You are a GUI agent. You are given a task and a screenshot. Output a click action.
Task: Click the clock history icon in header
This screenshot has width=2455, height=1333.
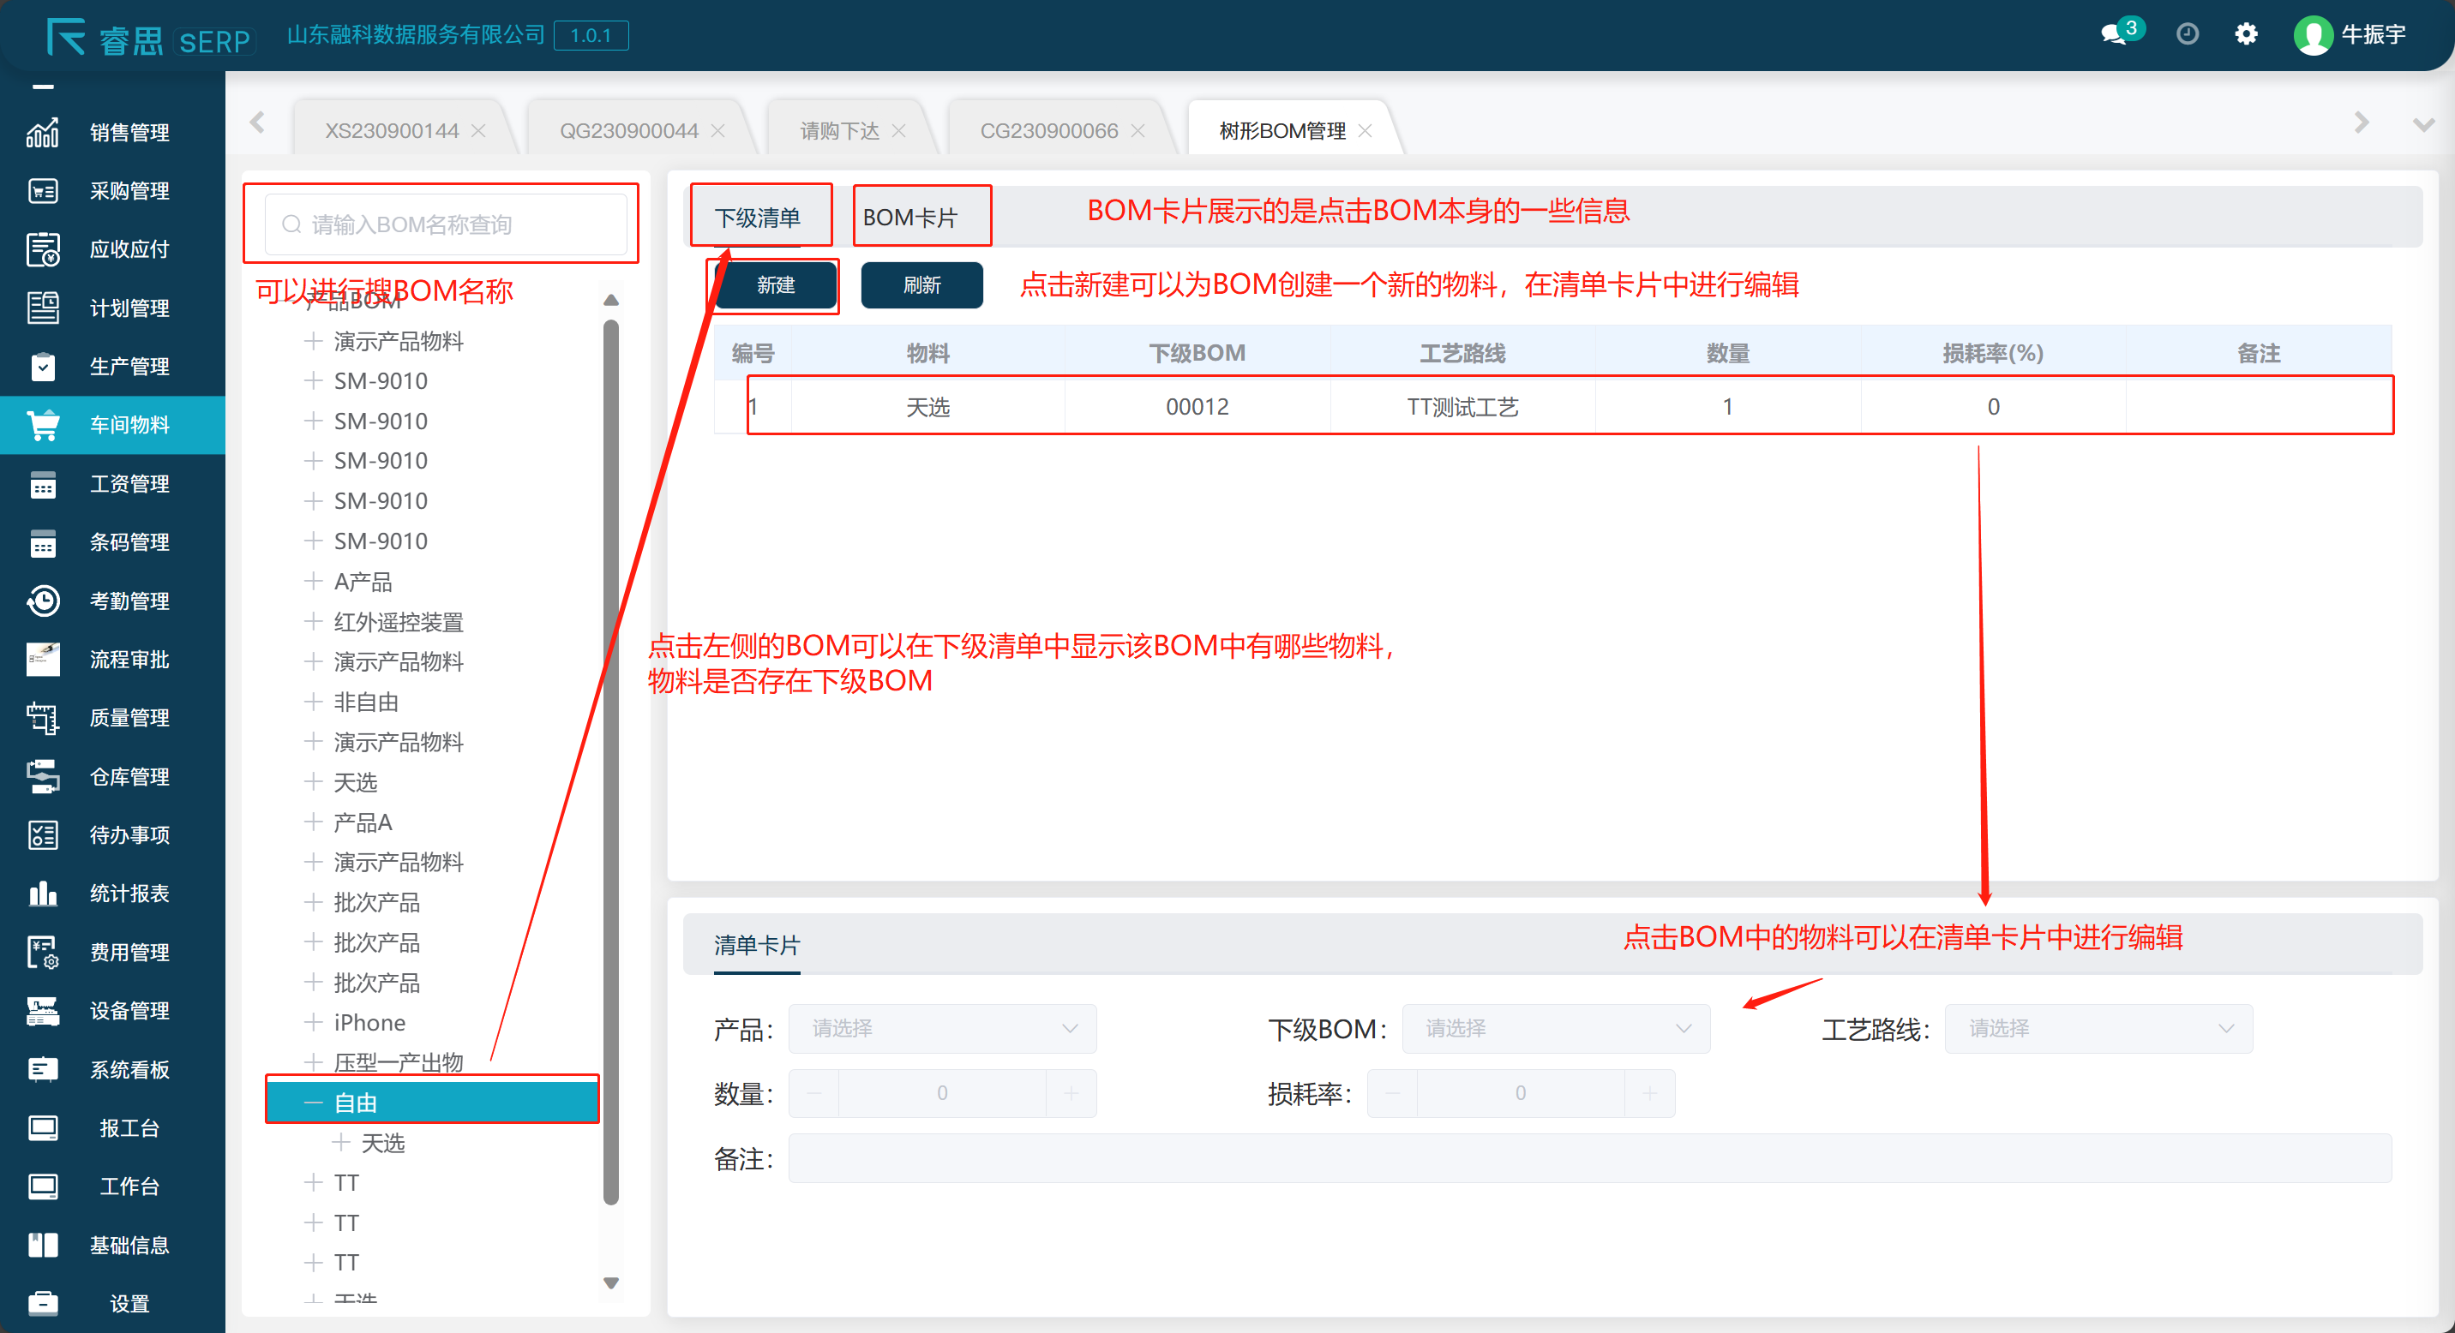tap(2188, 35)
